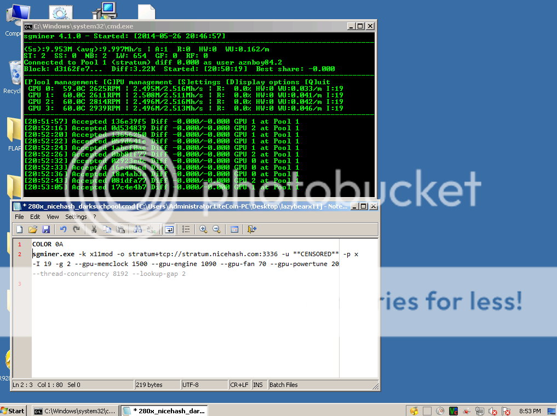Click the GPU 0 status row in cmd
Screen dimensions: 557x416
pos(186,88)
